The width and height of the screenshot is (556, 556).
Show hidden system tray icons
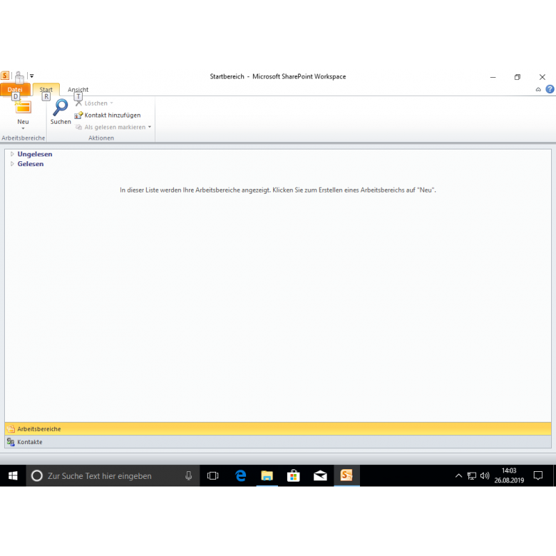coord(458,476)
